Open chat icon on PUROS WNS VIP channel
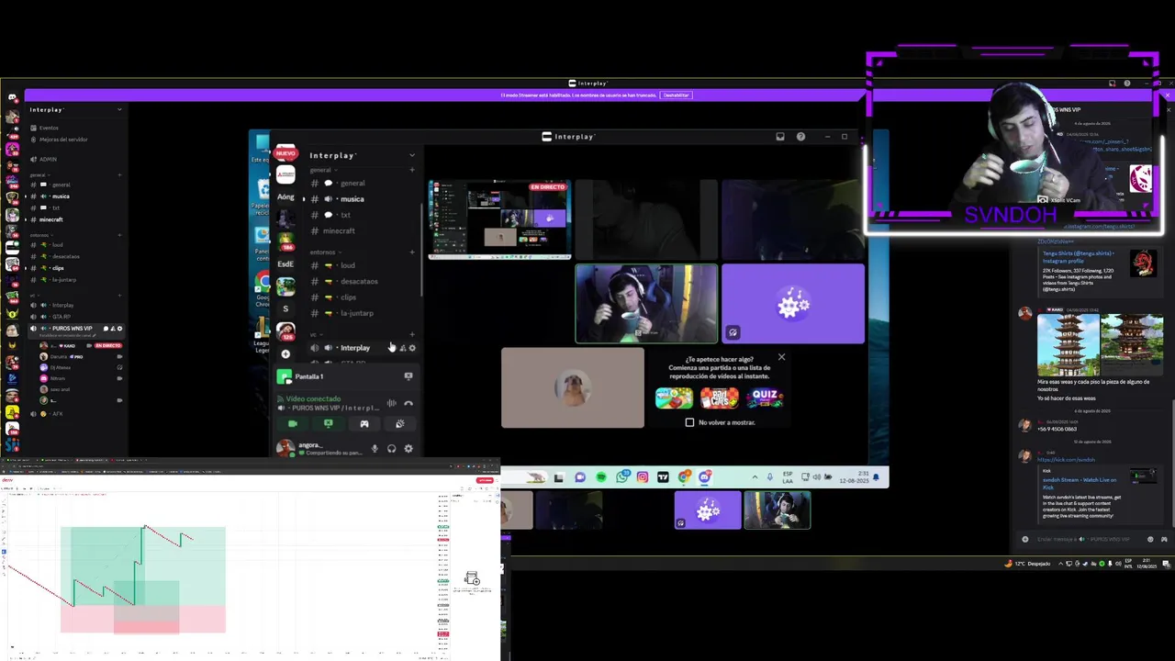The width and height of the screenshot is (1175, 661). 106,329
